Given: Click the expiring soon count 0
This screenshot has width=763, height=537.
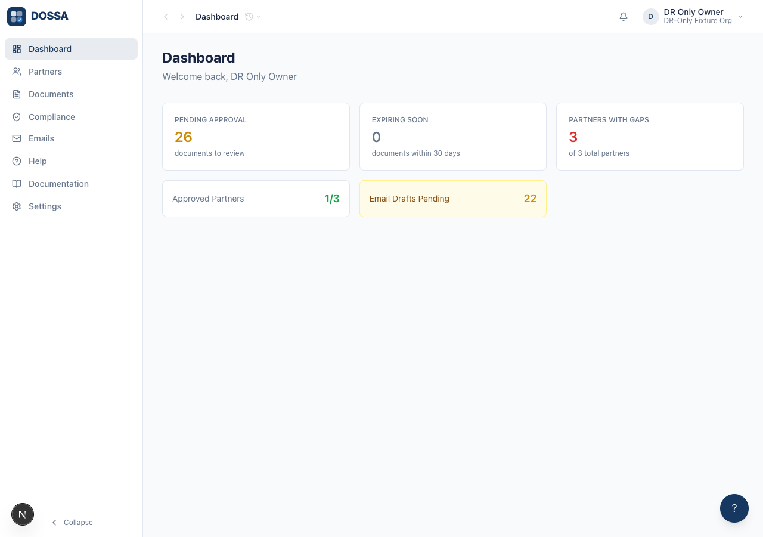Looking at the screenshot, I should 376,137.
